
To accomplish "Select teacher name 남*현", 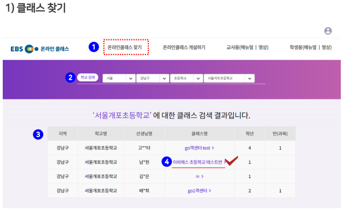I will point(144,162).
